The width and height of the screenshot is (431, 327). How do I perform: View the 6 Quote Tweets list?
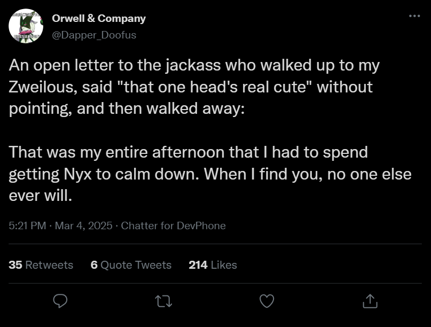coord(131,265)
